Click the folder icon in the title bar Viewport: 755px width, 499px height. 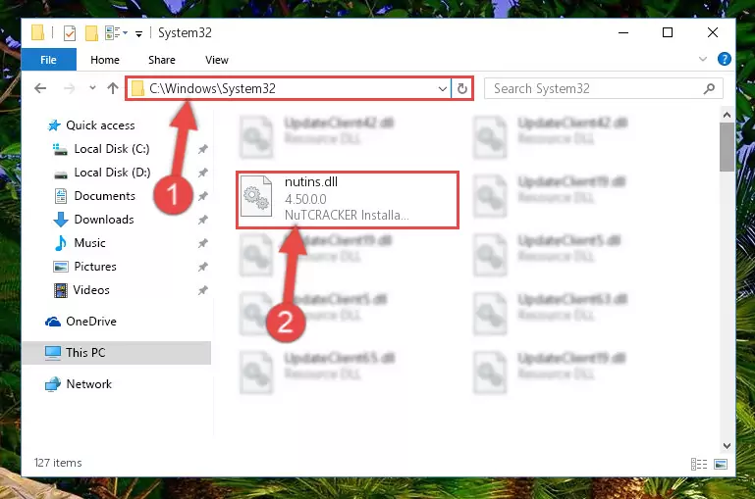[x=37, y=32]
